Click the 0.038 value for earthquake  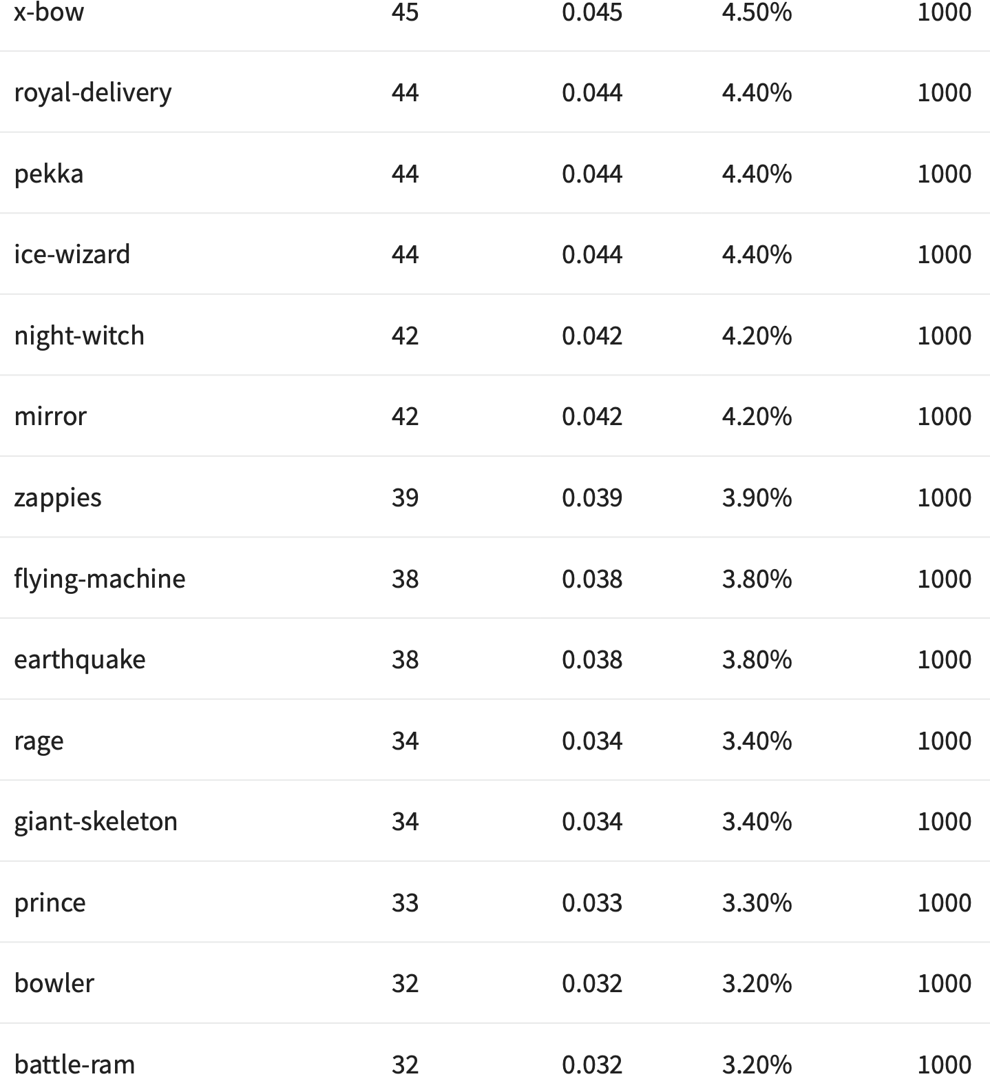592,659
